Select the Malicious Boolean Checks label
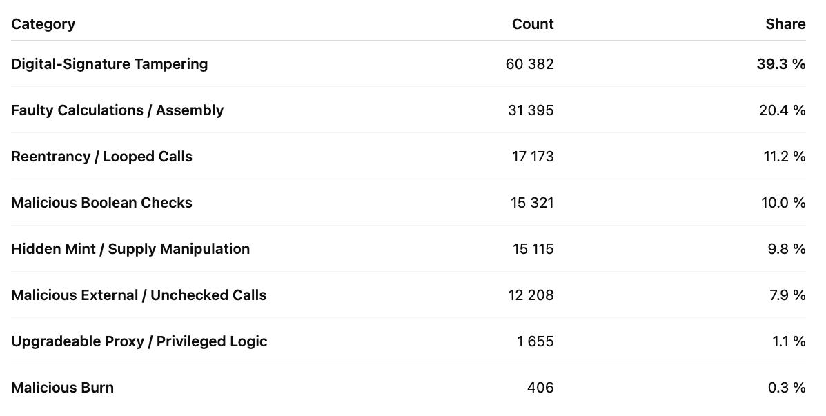Viewport: 826px width, 416px height. (x=101, y=203)
